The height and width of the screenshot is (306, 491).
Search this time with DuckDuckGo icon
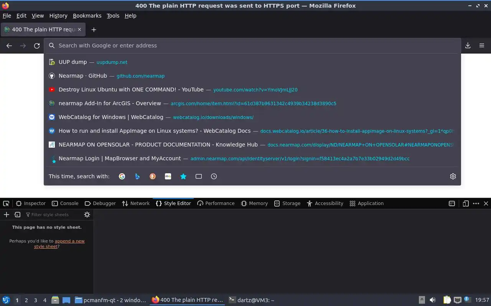pos(153,176)
